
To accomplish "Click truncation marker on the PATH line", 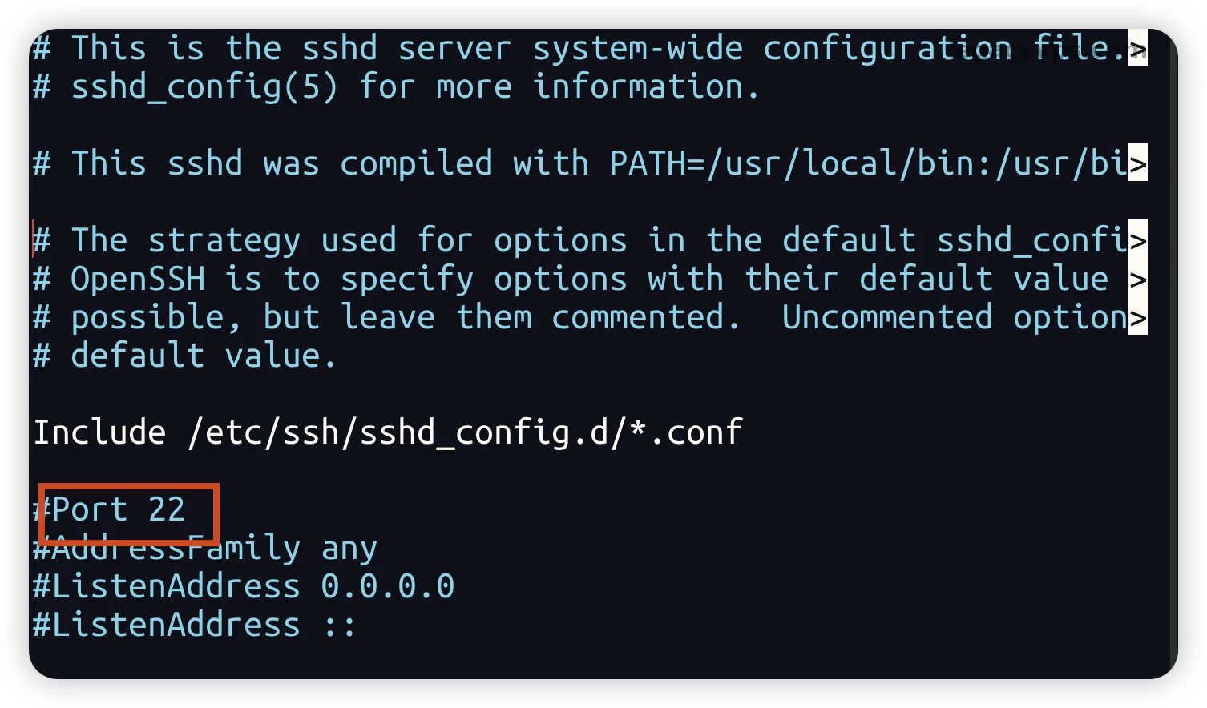I will tap(1137, 164).
